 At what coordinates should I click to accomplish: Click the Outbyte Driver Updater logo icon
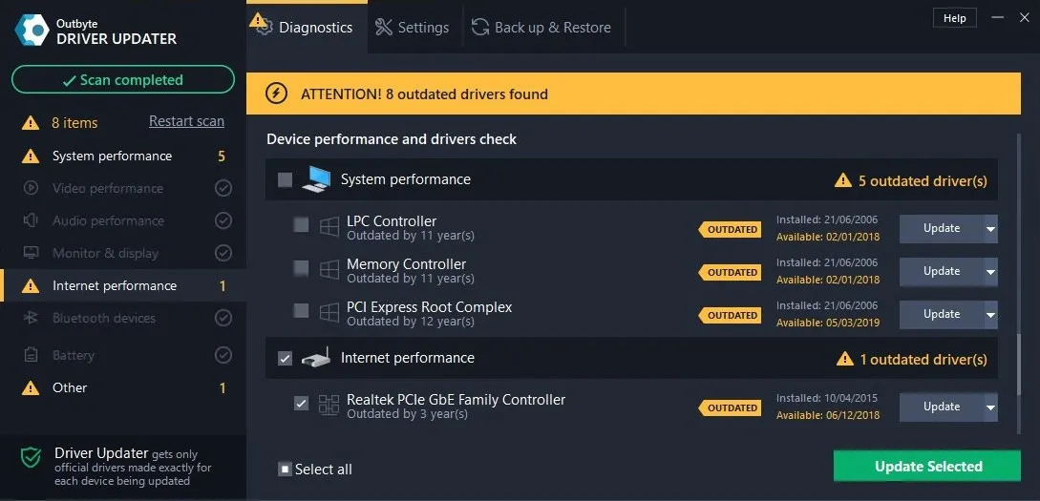32,30
